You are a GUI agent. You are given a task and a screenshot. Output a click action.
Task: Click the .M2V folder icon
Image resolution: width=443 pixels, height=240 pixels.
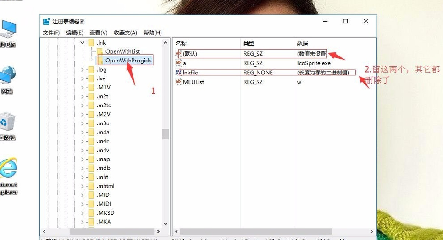point(91,114)
